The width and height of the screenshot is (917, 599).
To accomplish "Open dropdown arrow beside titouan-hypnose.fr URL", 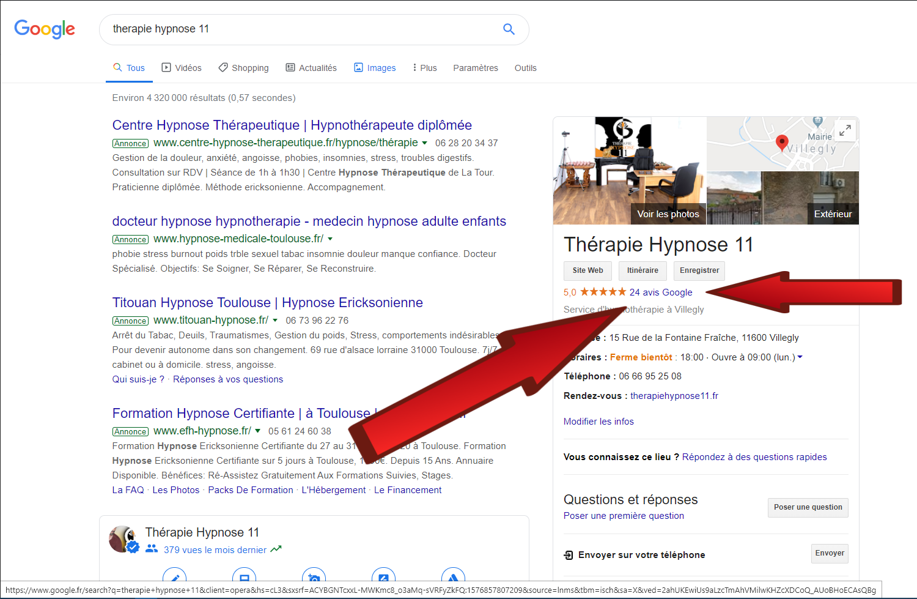I will 275,321.
